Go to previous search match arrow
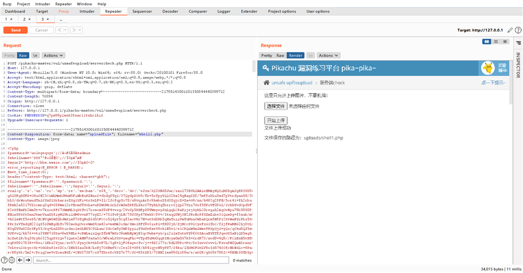 tap(20, 260)
